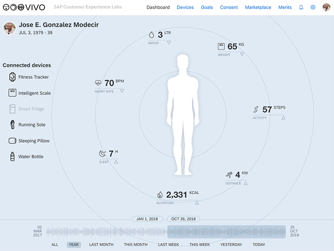Select the YEAR time range
The image size is (334, 251).
74,245
